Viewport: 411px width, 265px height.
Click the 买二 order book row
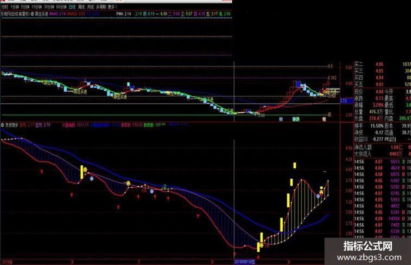click(x=382, y=64)
